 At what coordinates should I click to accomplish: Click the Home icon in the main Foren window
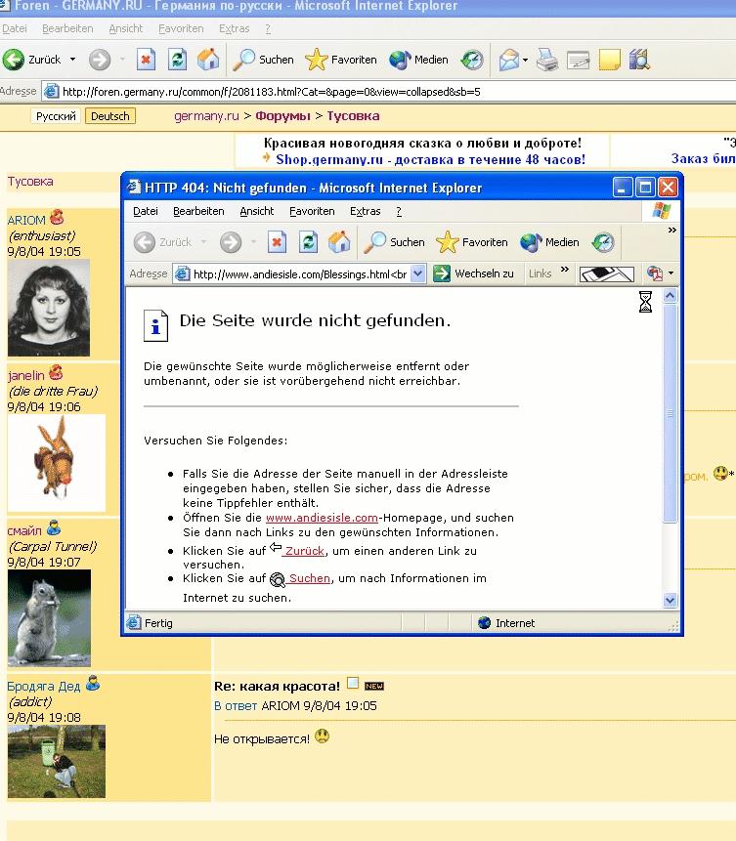click(208, 60)
